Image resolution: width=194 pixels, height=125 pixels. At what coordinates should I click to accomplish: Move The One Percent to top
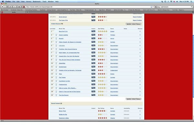(x=56, y=95)
